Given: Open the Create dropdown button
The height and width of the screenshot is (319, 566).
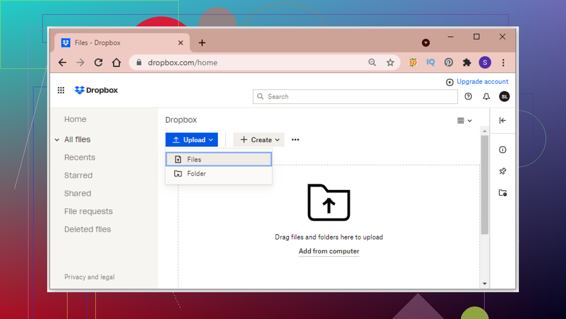Looking at the screenshot, I should pyautogui.click(x=259, y=140).
